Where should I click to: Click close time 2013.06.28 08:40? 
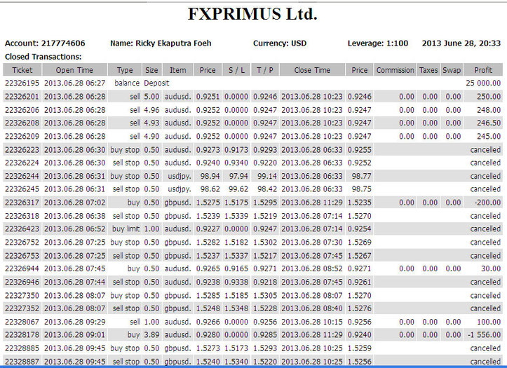(x=311, y=308)
